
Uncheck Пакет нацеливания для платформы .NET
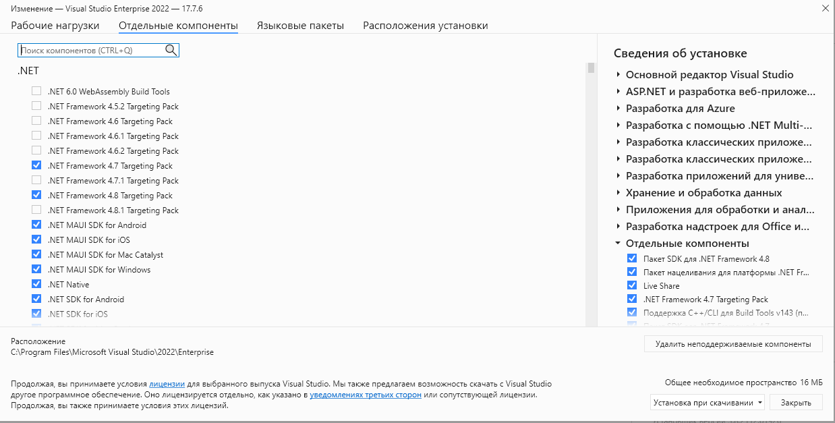click(x=632, y=272)
